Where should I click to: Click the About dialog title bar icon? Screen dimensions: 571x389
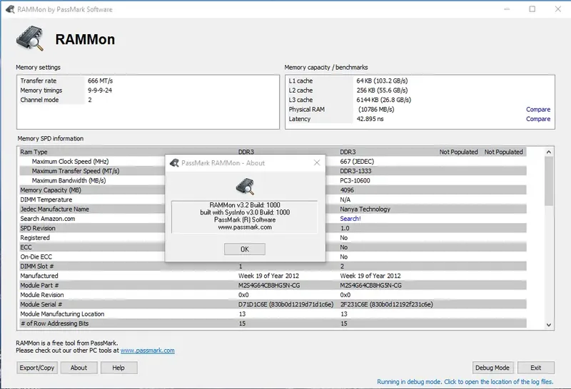coord(174,163)
